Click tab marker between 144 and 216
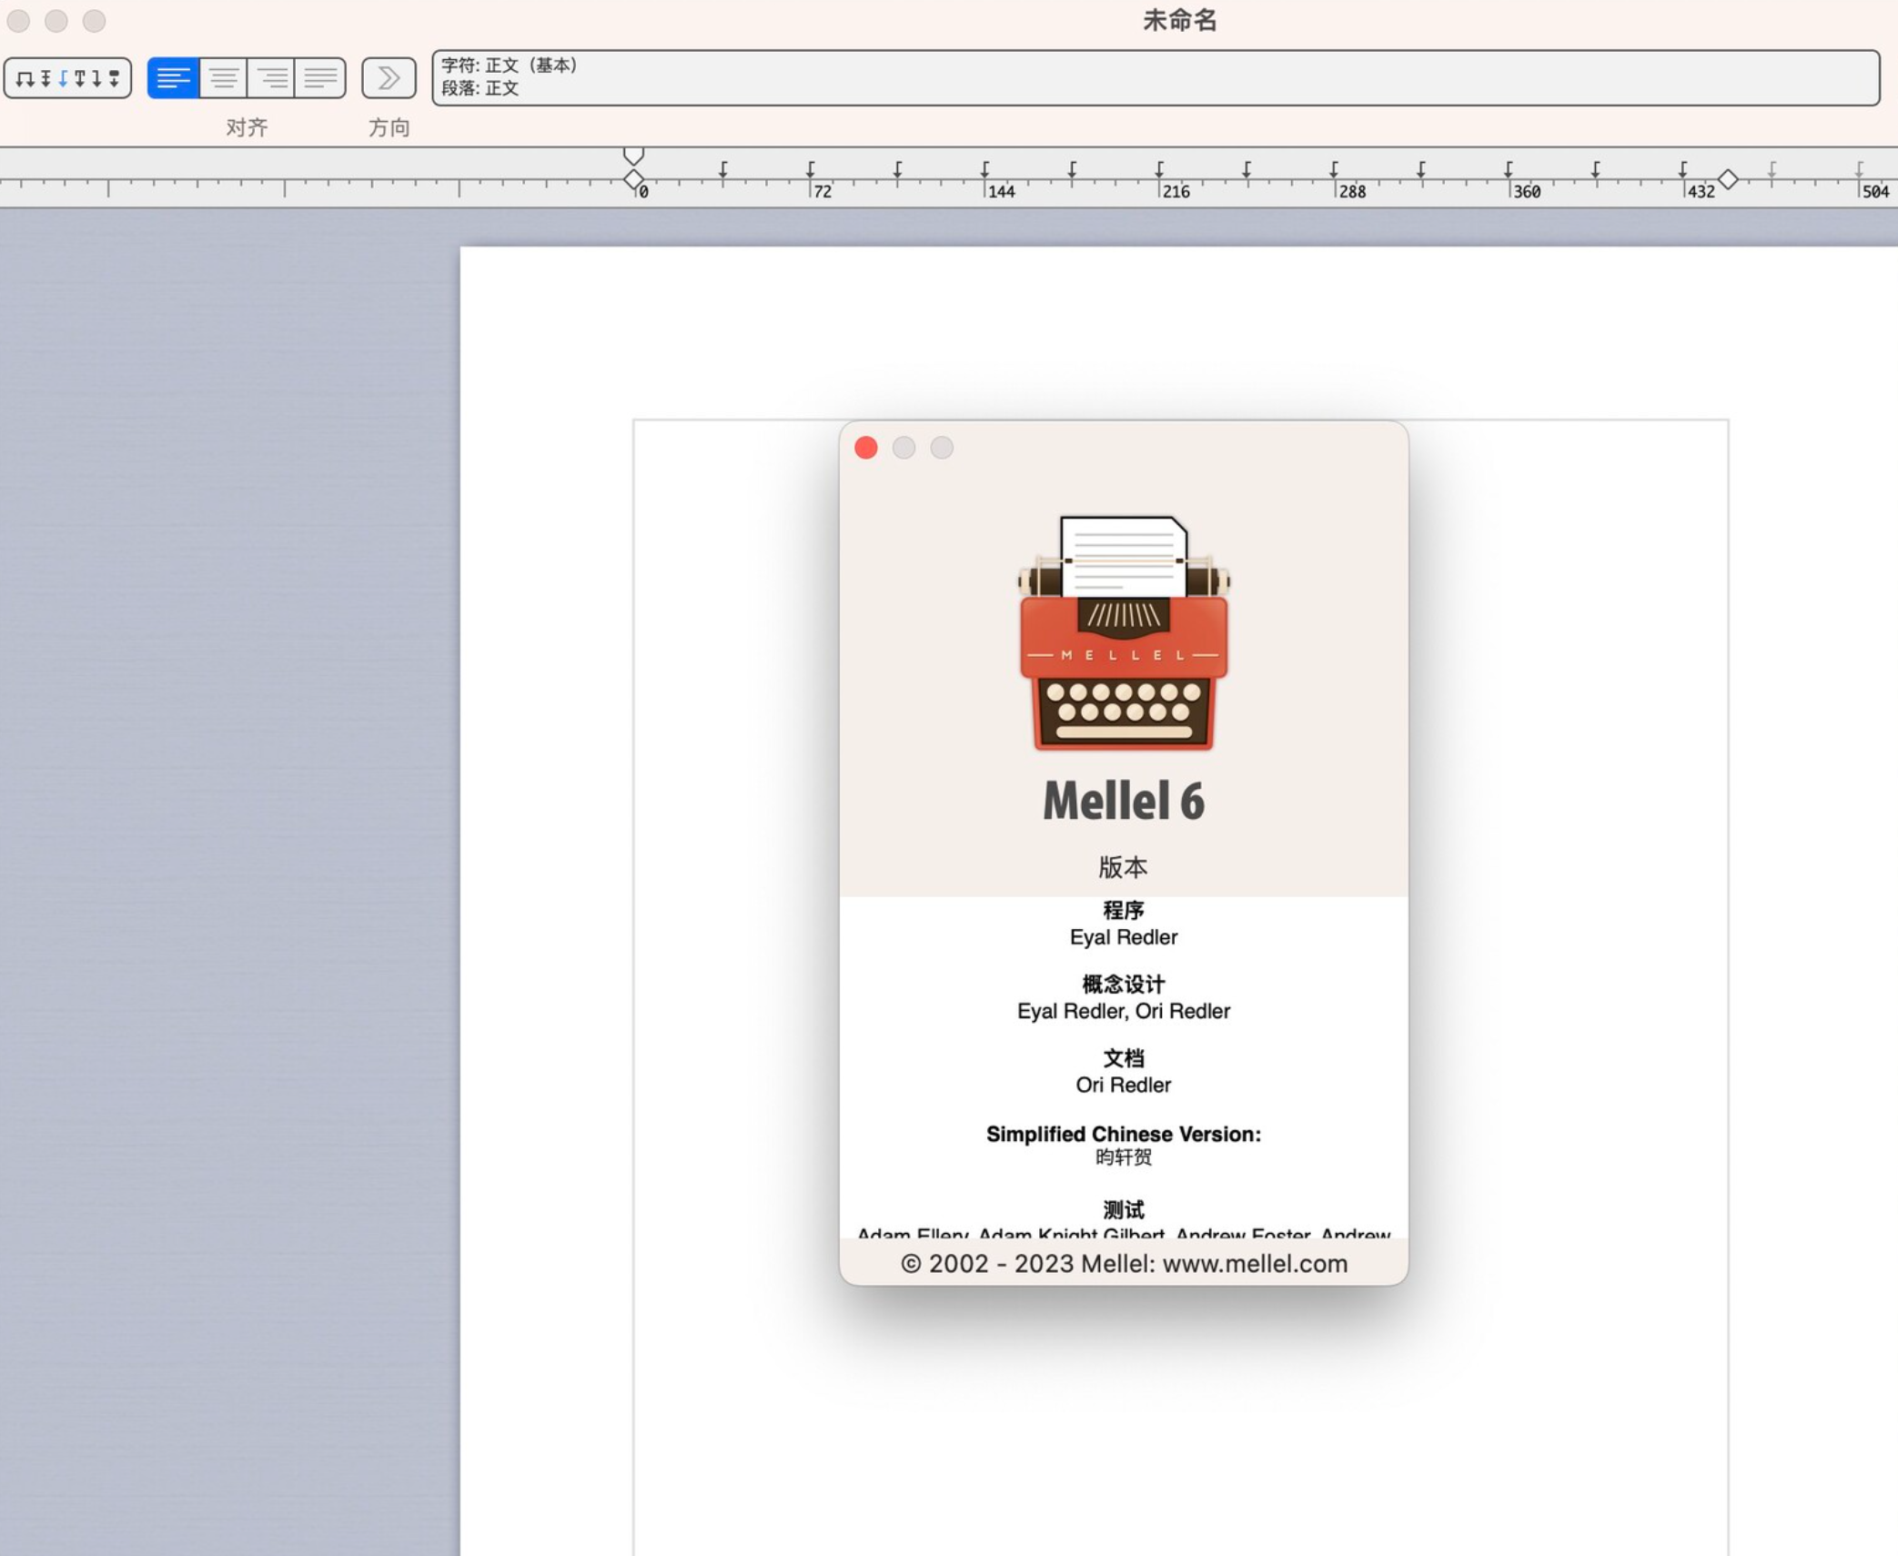Screen dimensions: 1898x1556 1072,169
